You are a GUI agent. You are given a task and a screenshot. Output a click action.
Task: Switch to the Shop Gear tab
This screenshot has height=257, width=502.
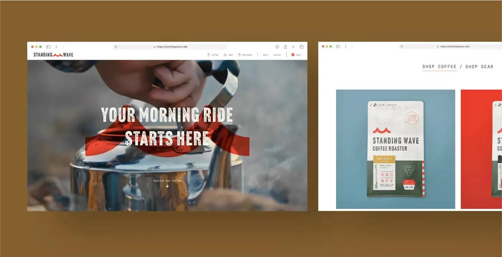click(479, 66)
